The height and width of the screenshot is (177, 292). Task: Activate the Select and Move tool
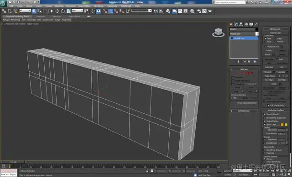pos(57,11)
